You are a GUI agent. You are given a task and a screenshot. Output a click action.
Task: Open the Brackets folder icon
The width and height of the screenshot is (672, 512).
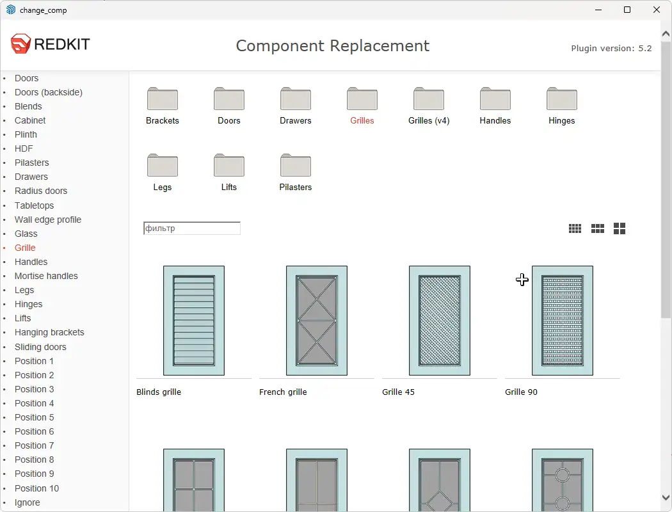pyautogui.click(x=162, y=100)
